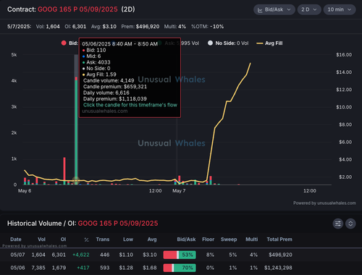Sort table by Low column header
Viewport: 362px width, 275px height.
[x=128, y=240]
